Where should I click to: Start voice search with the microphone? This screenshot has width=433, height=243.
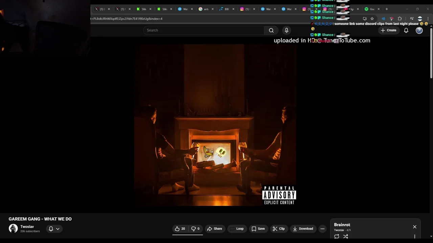(287, 30)
